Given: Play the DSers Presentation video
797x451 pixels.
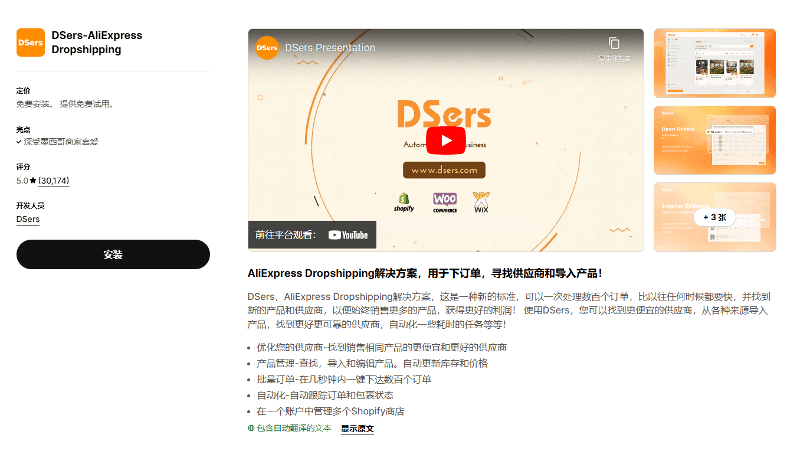Looking at the screenshot, I should (446, 140).
